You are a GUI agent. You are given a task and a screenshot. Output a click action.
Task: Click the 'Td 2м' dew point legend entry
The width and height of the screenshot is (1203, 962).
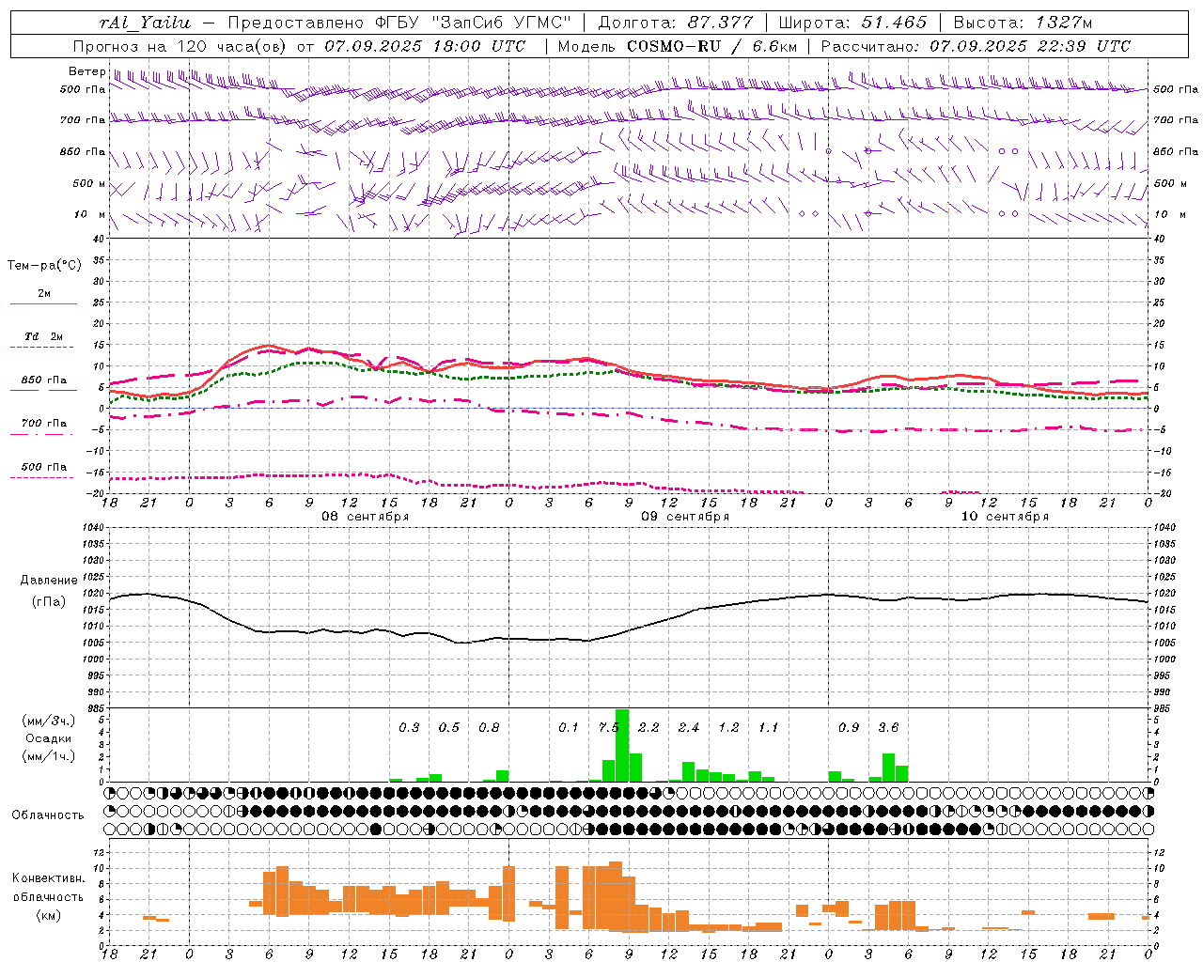44,336
